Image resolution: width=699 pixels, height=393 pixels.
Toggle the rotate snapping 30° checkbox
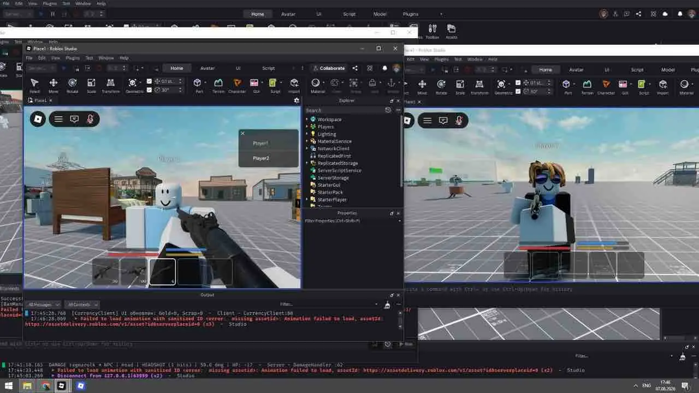149,90
